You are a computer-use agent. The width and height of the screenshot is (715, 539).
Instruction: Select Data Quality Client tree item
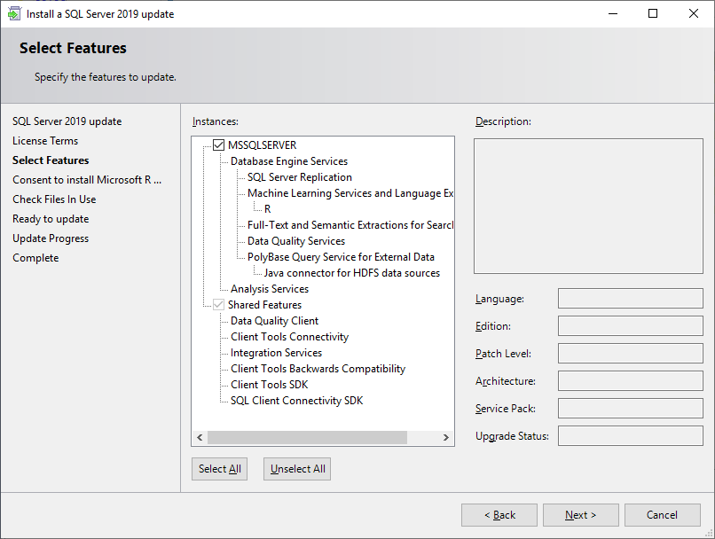(x=274, y=321)
